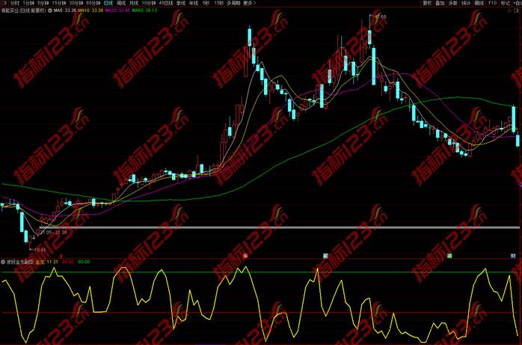Open the 画线 drawing tools
Image resolution: width=522 pixels, height=345 pixels.
479,3
